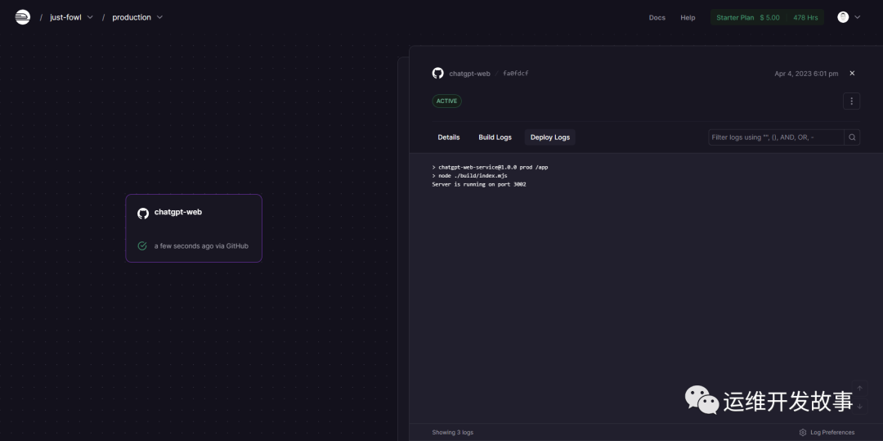Focus the Filter logs input field
883x441 pixels.
(x=776, y=137)
